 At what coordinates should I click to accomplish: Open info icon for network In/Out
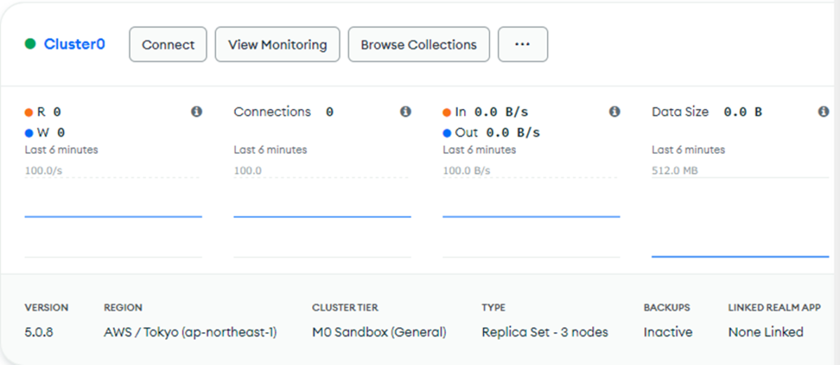pyautogui.click(x=615, y=112)
